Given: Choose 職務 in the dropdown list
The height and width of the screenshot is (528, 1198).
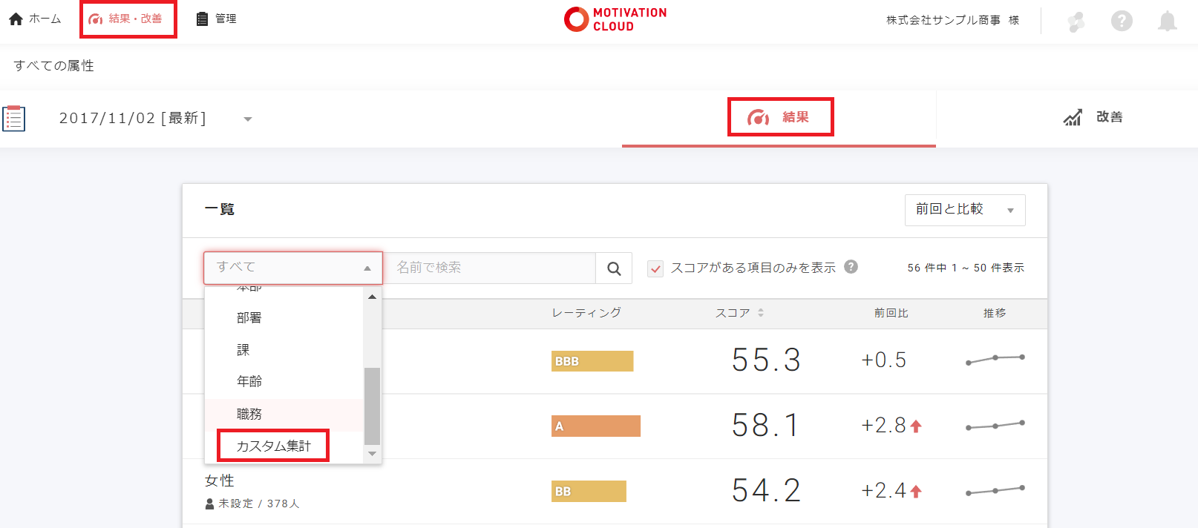Looking at the screenshot, I should point(249,414).
